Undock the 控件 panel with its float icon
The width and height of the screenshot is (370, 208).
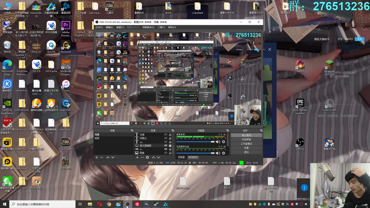261,131
